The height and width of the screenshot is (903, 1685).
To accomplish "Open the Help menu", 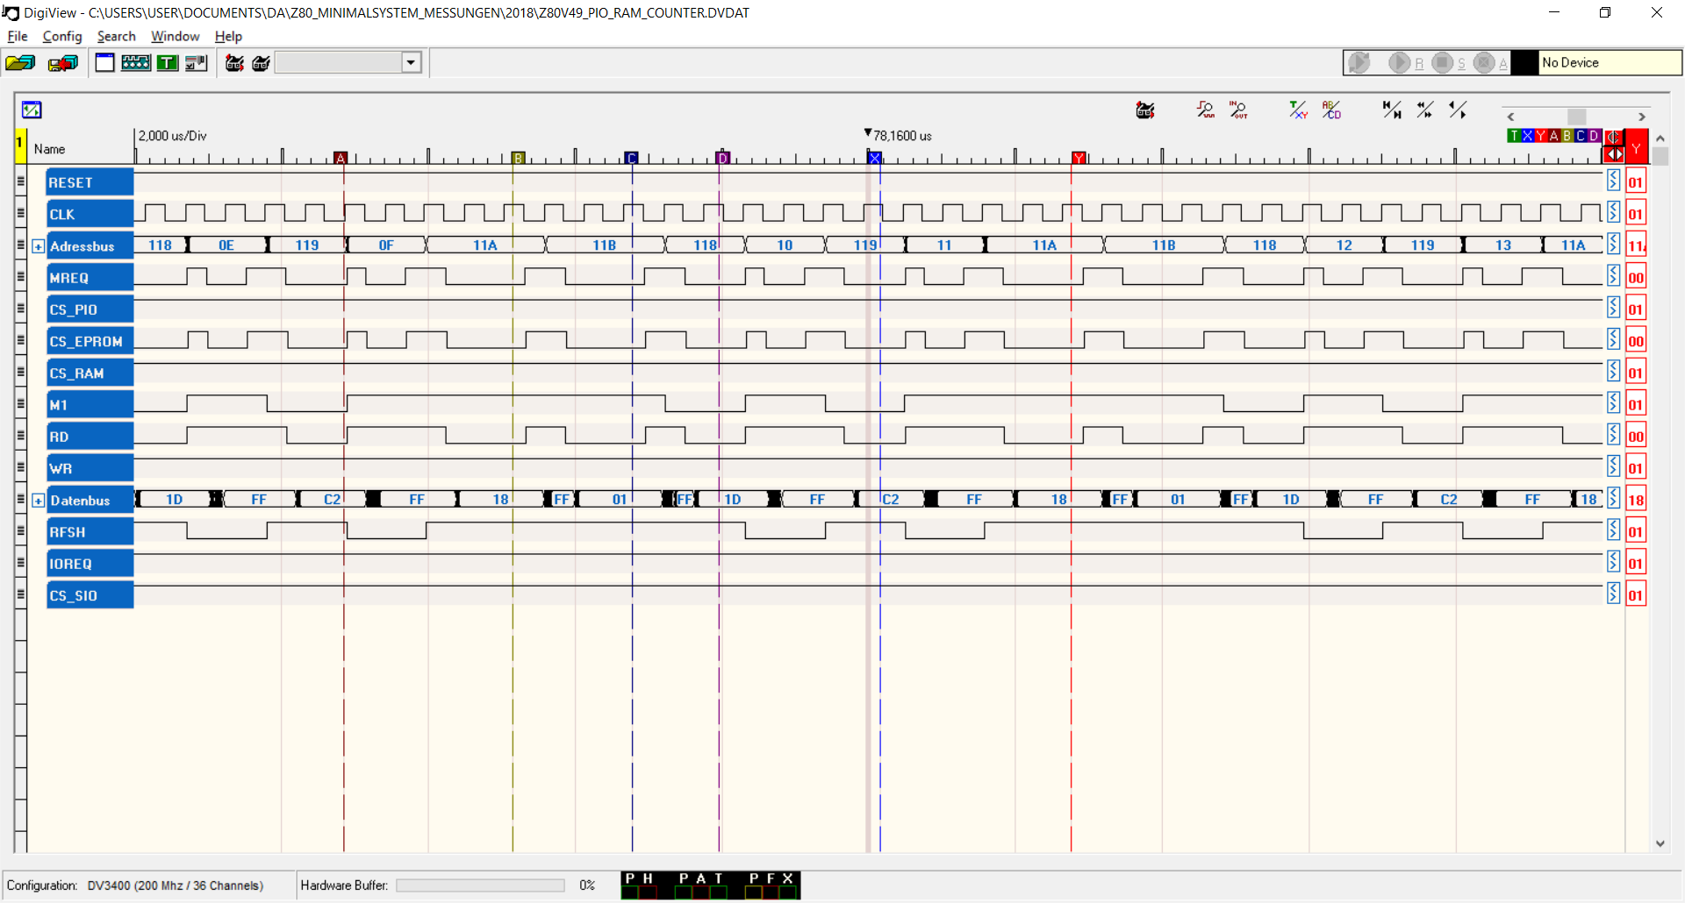I will pyautogui.click(x=228, y=36).
